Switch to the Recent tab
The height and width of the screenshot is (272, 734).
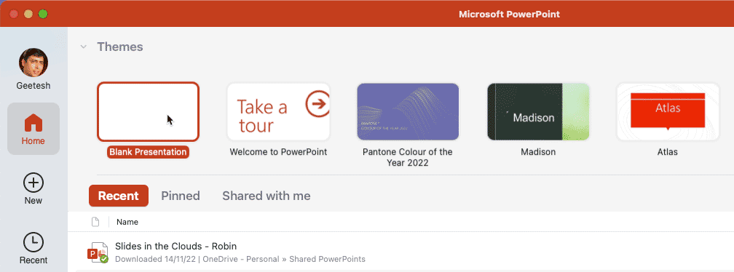pyautogui.click(x=119, y=196)
